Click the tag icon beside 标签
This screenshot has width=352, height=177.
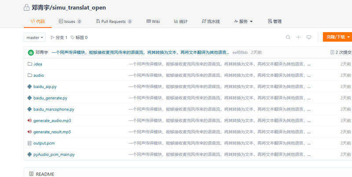(72, 37)
